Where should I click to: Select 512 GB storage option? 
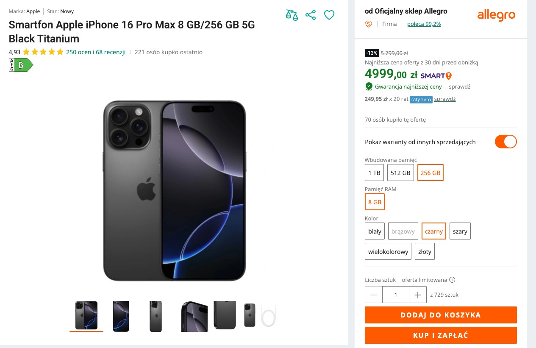[x=400, y=173]
